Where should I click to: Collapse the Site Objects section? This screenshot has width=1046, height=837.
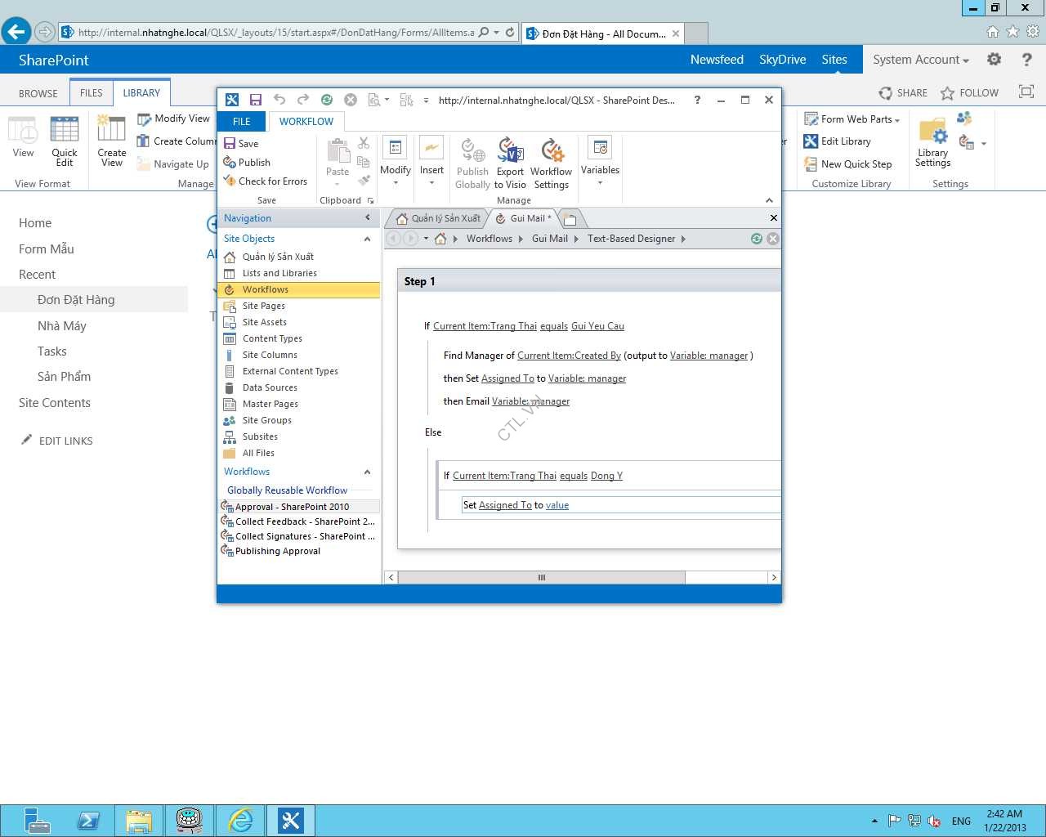point(367,239)
